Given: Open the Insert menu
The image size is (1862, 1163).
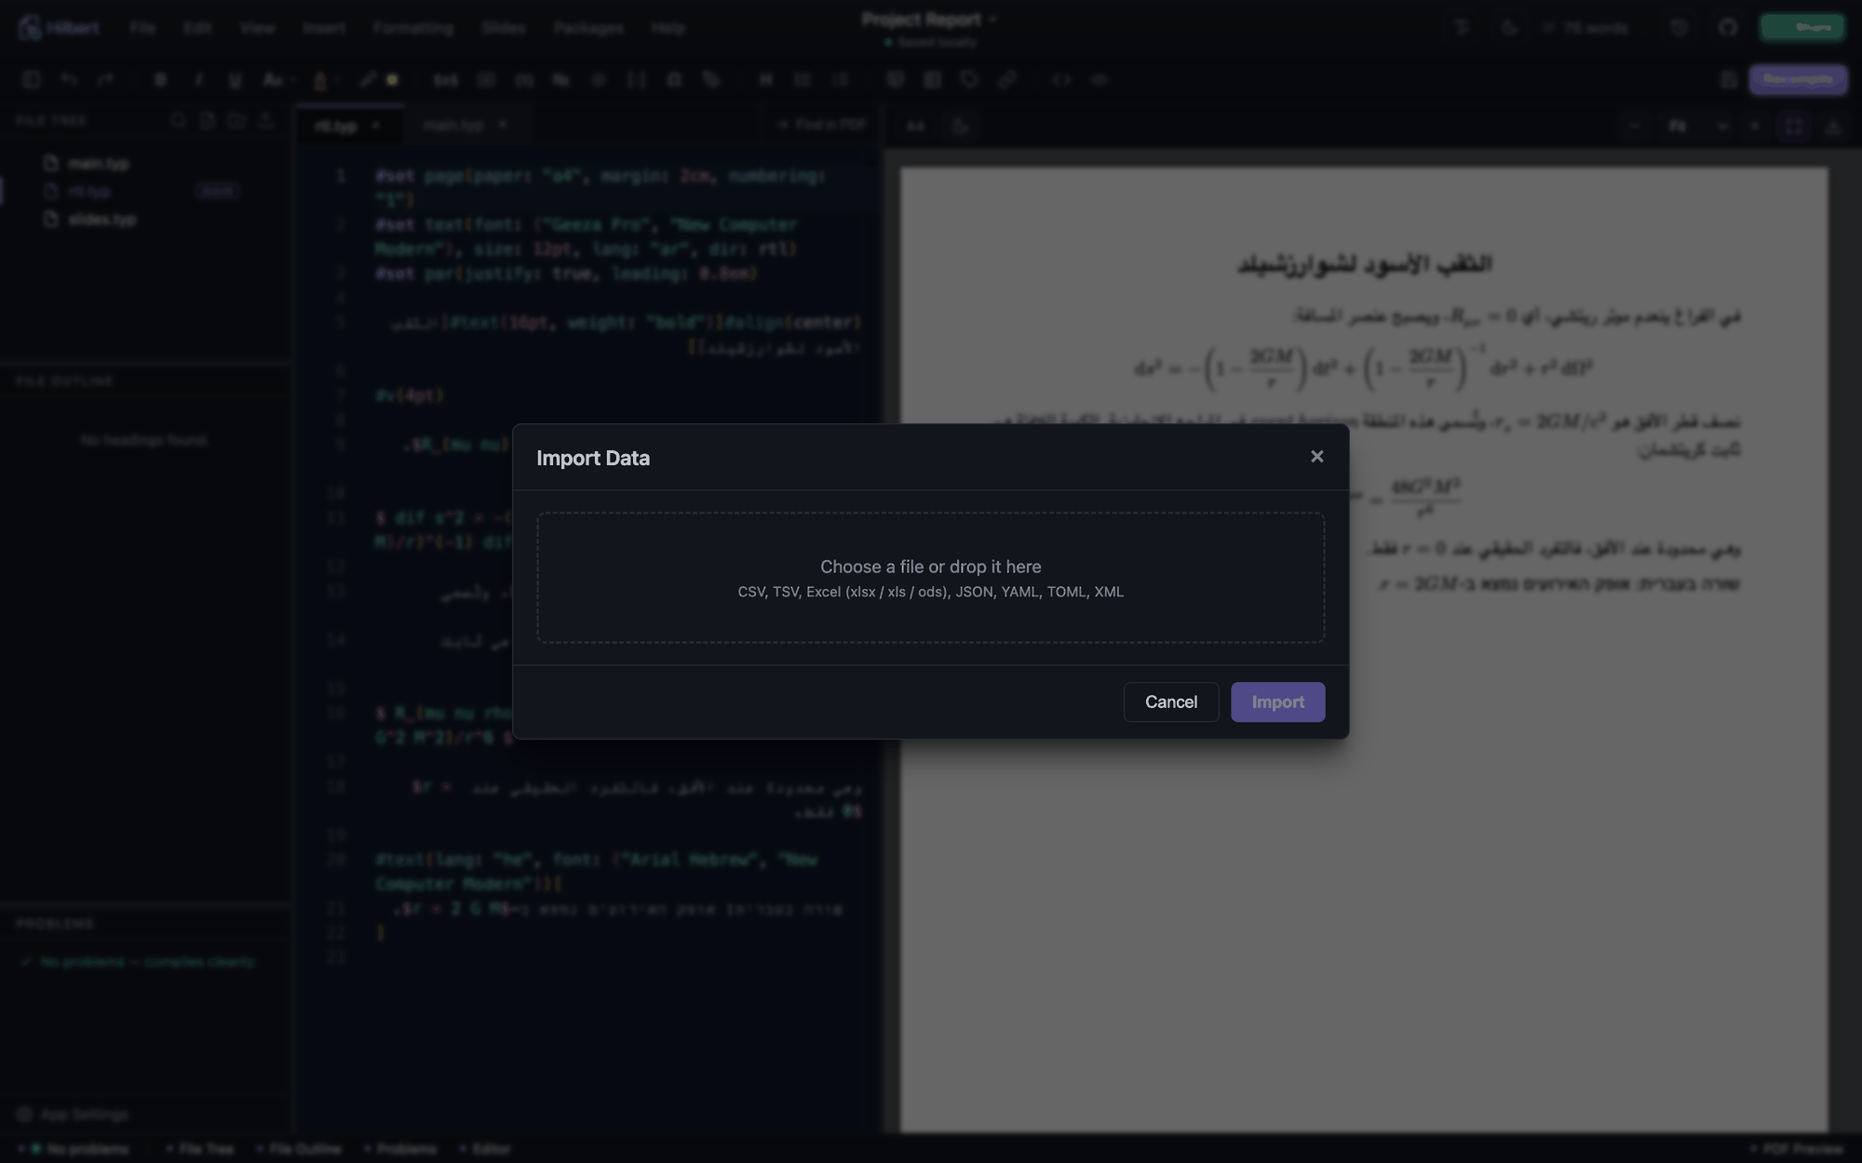Looking at the screenshot, I should pos(324,28).
